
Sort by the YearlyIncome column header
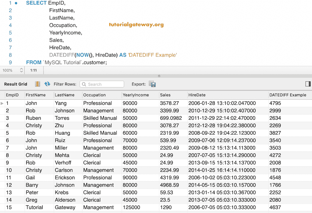pyautogui.click(x=136, y=95)
